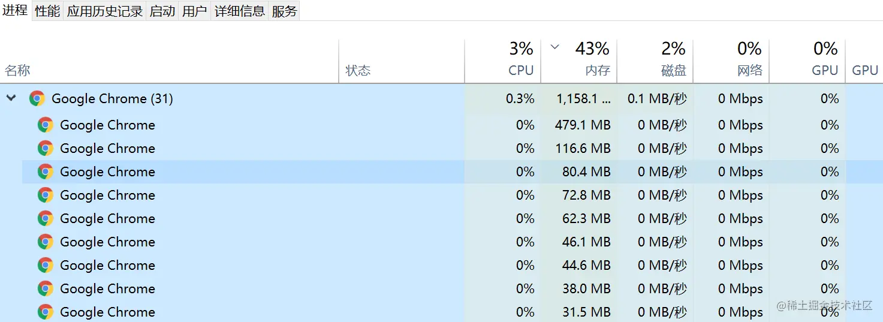This screenshot has height=322, width=883.
Task: Sort processes by the 名称 column header
Action: (x=170, y=61)
